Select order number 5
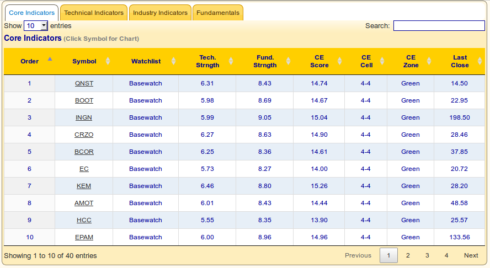490x268 pixels. point(29,152)
